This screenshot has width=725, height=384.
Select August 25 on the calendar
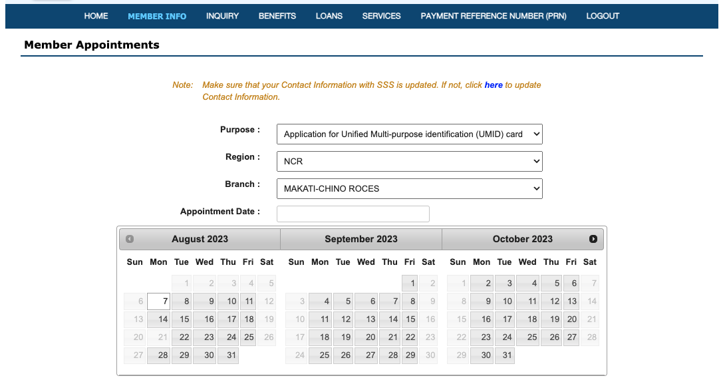248,337
